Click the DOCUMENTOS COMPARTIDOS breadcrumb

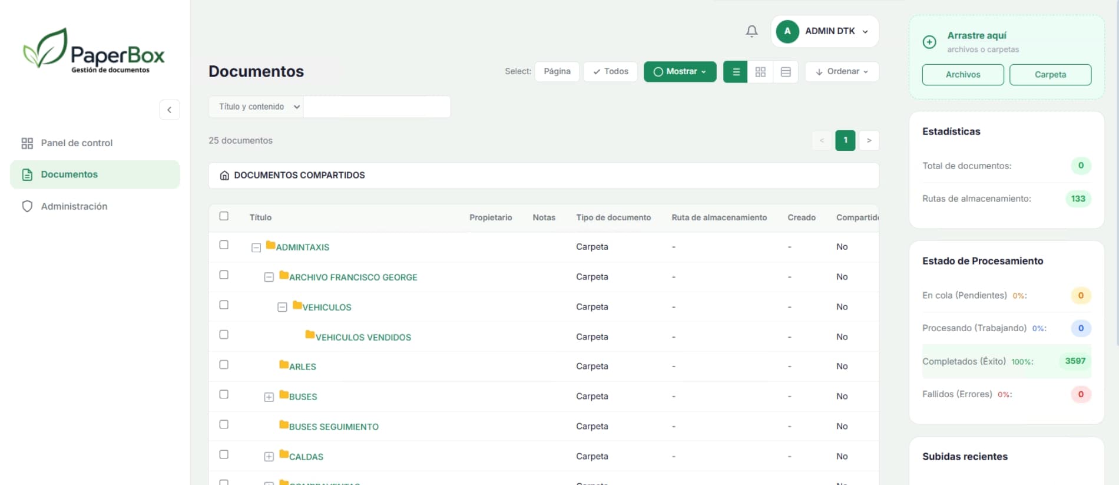tap(299, 176)
